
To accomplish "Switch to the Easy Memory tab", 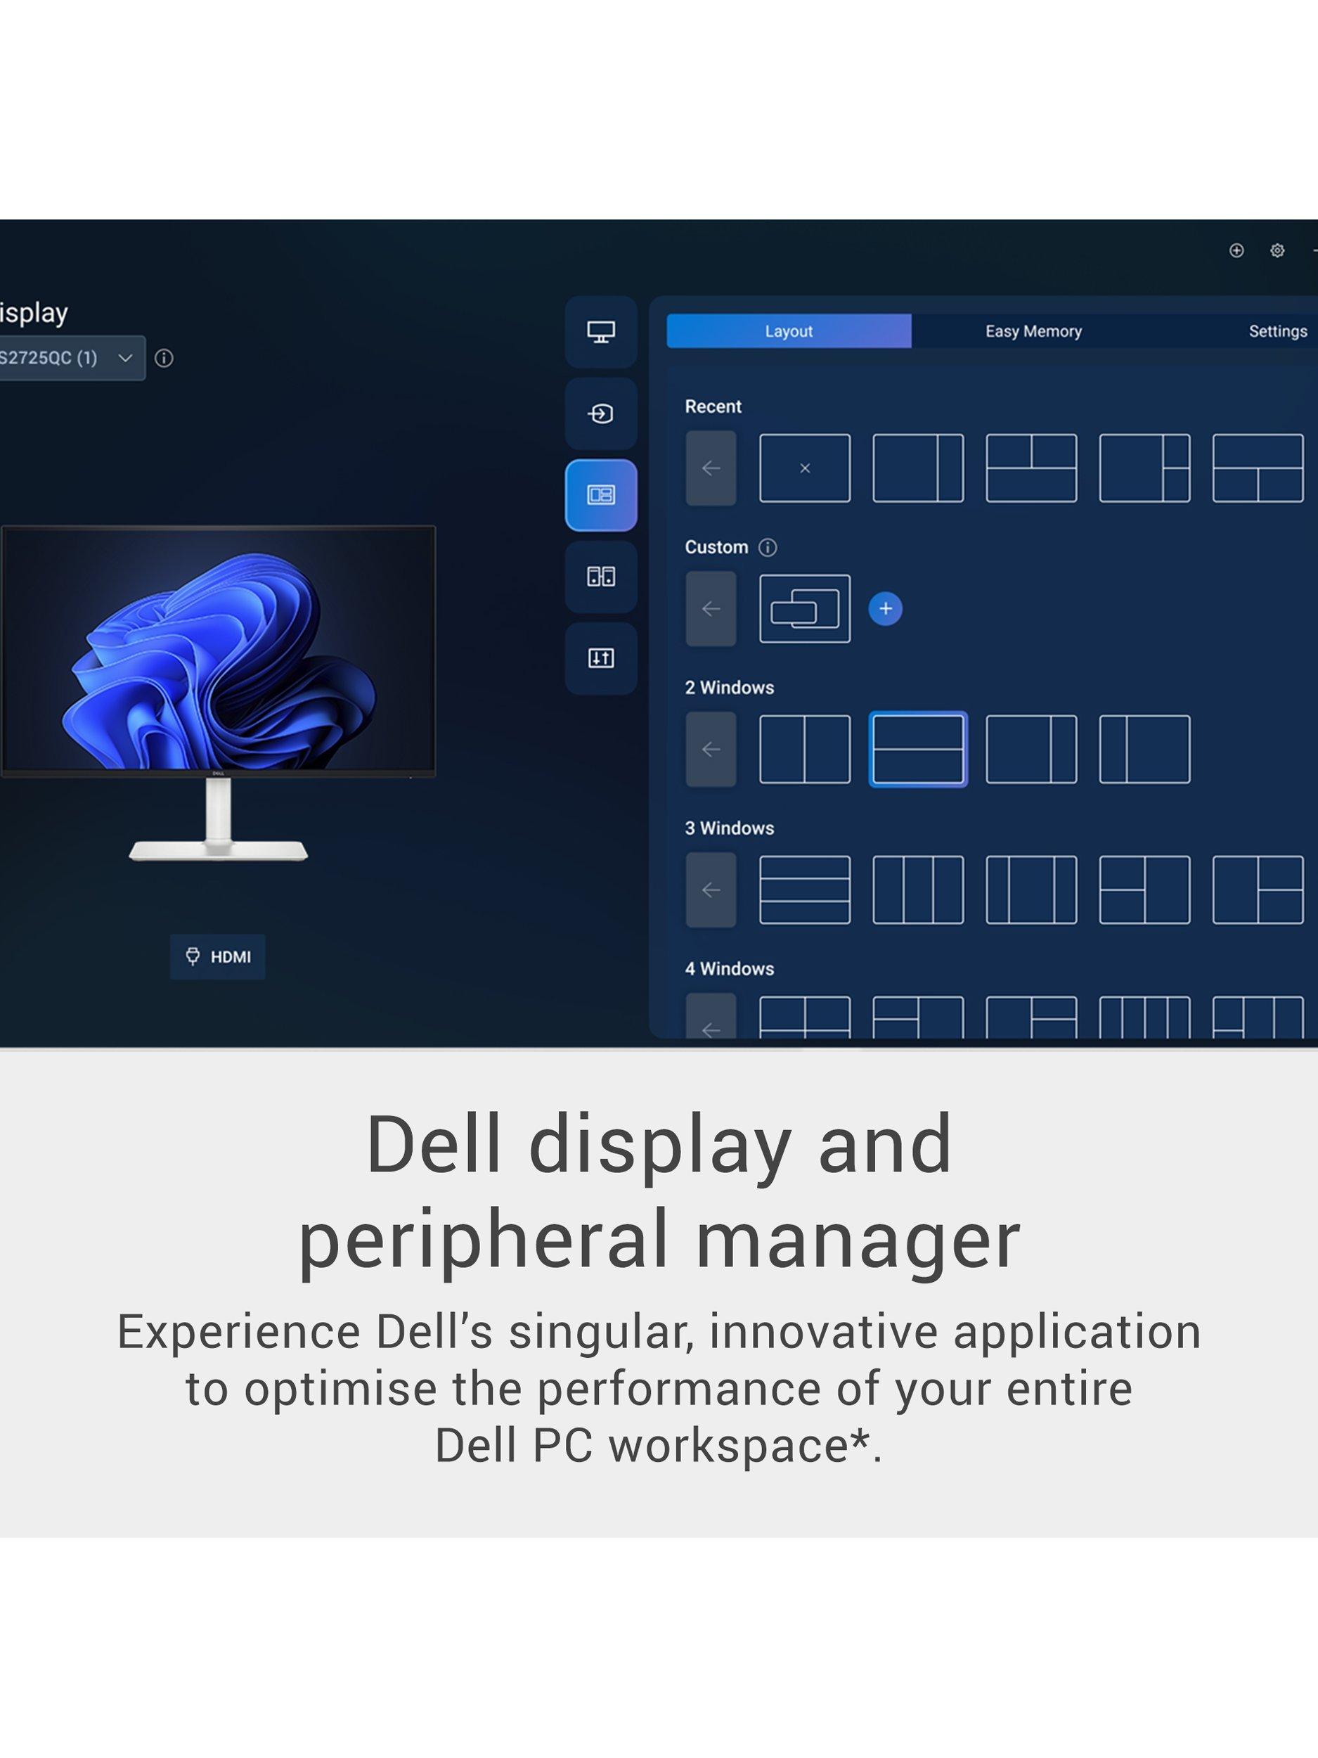I will click(1033, 331).
